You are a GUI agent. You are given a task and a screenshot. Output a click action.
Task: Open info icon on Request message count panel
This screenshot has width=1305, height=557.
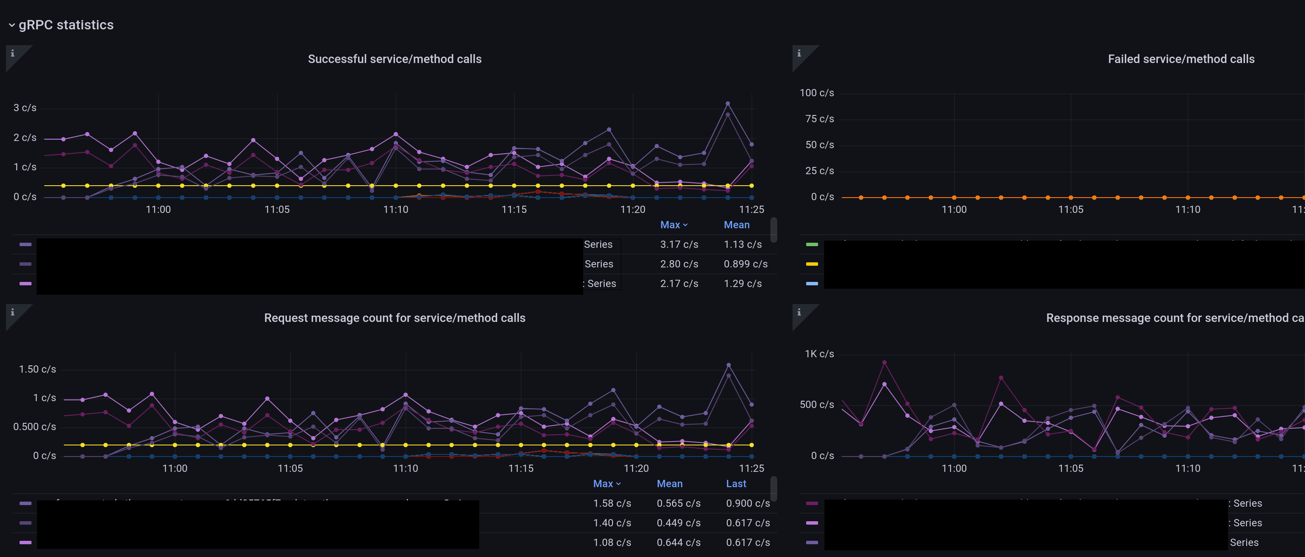click(13, 312)
